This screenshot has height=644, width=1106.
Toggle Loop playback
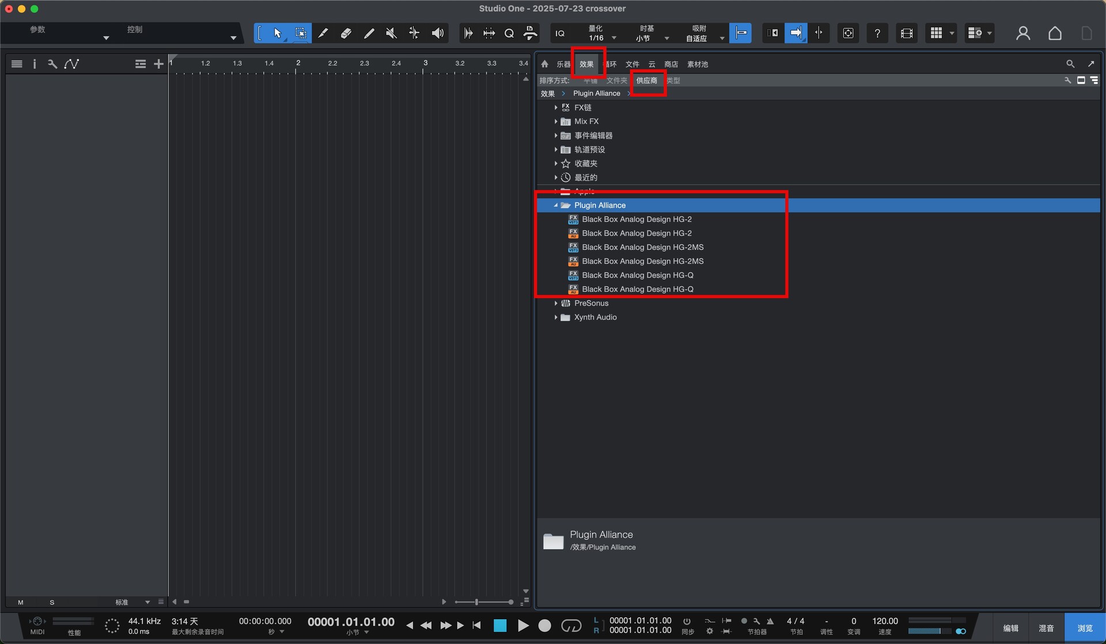click(x=571, y=626)
